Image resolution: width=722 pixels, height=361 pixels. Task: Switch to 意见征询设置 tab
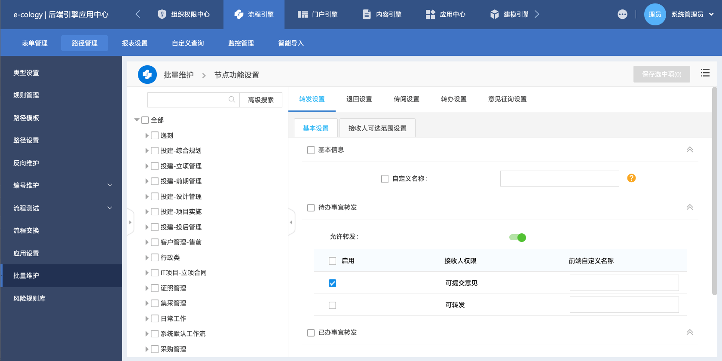[x=508, y=99]
